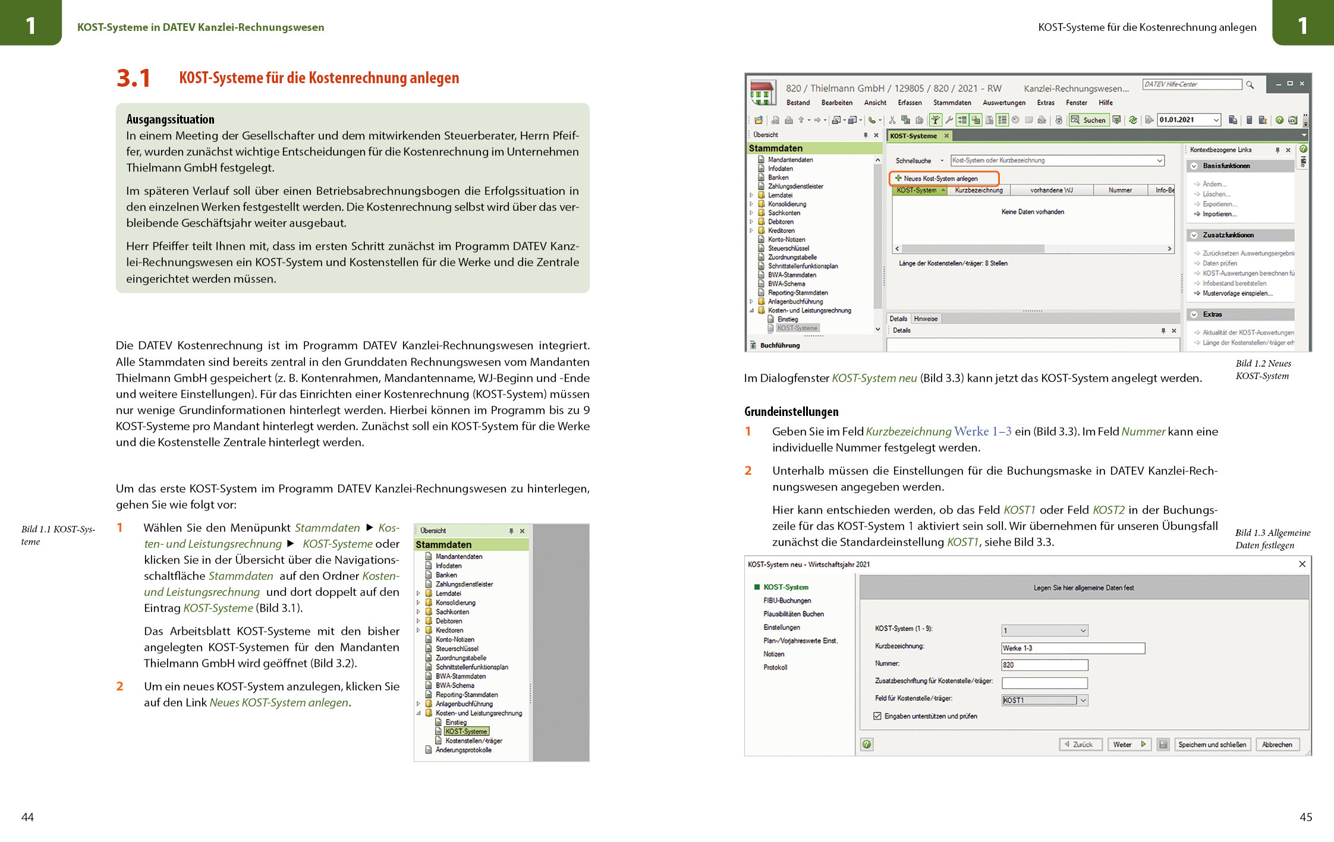The width and height of the screenshot is (1334, 842).
Task: Open the KOST-System (1 - 9) dropdown
Action: (1083, 631)
